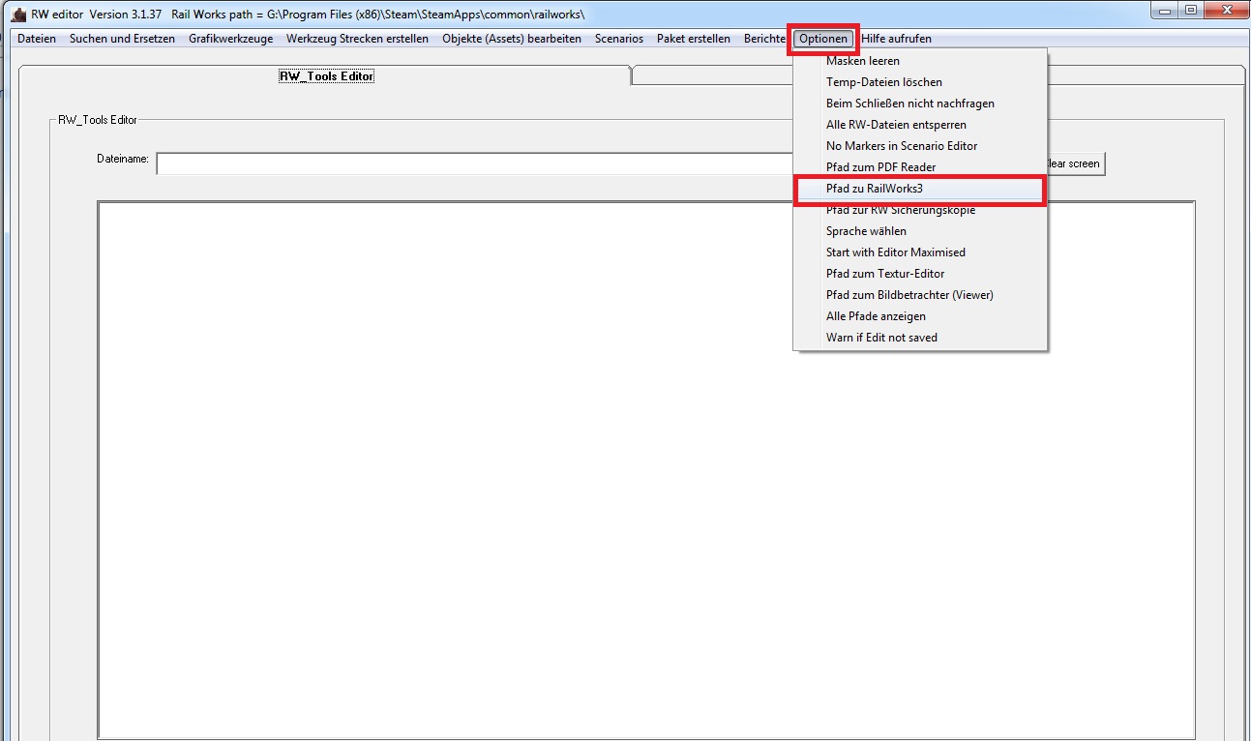The width and height of the screenshot is (1251, 741).
Task: Select Pfad zum PDF Reader
Action: 920,167
